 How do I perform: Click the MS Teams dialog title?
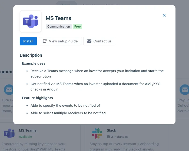[58, 18]
